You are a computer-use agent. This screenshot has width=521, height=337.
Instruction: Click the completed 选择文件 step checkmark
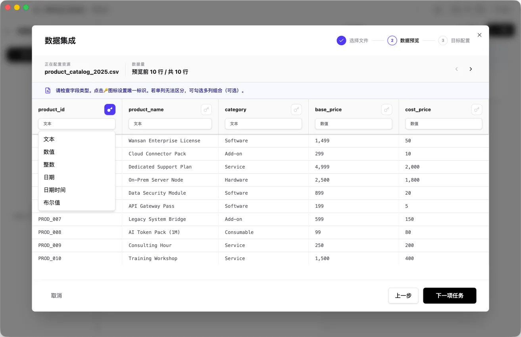tap(341, 40)
